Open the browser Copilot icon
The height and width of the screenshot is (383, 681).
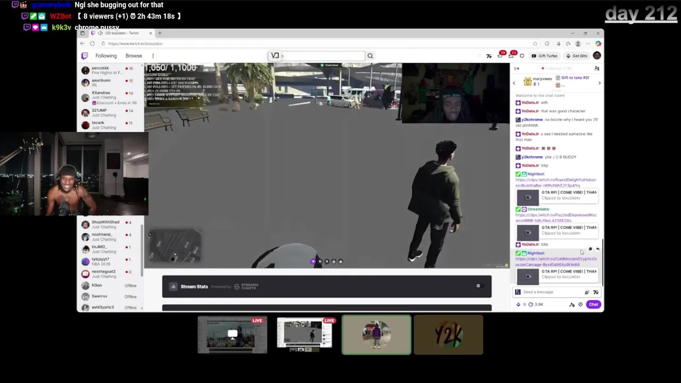pyautogui.click(x=598, y=44)
